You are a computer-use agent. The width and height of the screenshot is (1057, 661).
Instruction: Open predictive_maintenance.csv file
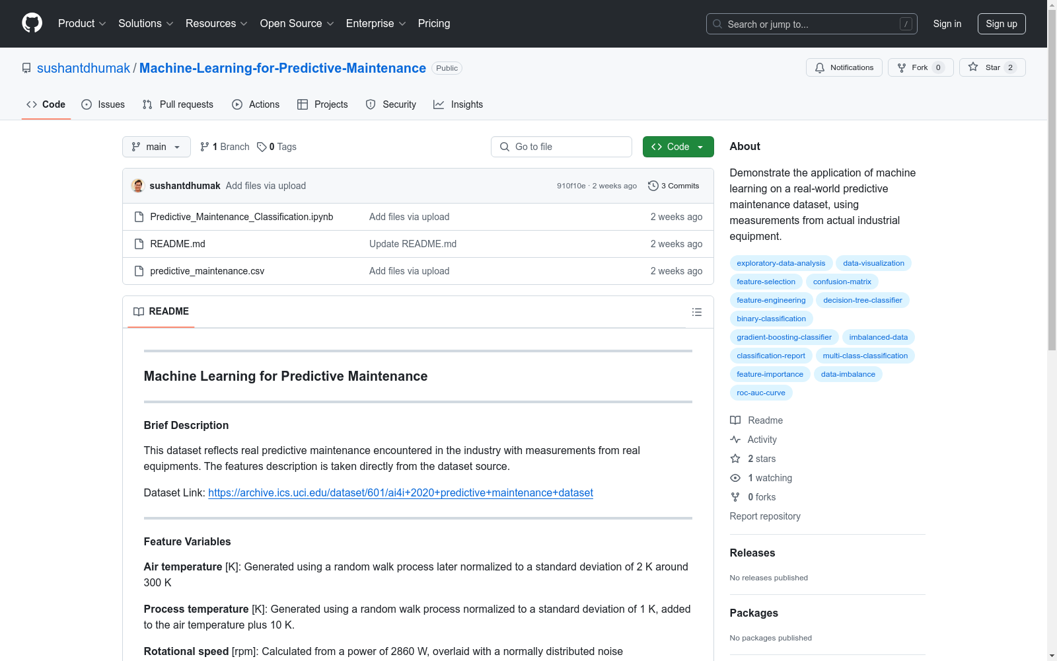tap(207, 271)
